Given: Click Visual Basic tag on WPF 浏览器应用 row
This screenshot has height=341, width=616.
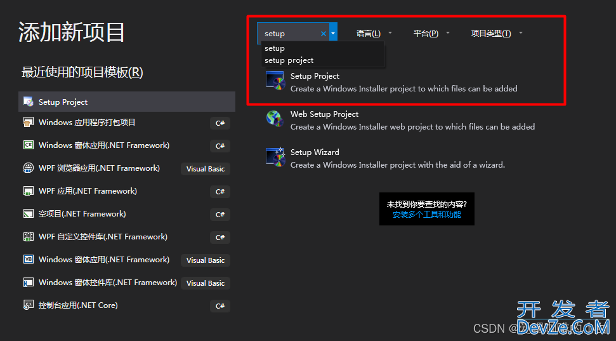Looking at the screenshot, I should click(x=206, y=169).
